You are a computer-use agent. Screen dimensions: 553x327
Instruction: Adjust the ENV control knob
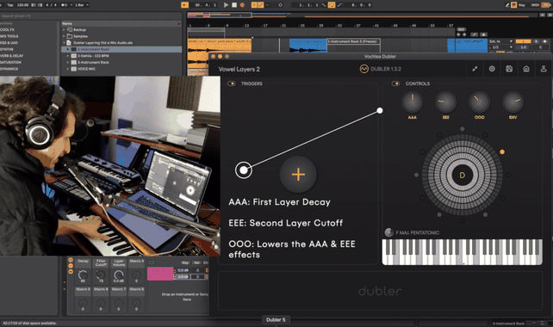coord(513,102)
